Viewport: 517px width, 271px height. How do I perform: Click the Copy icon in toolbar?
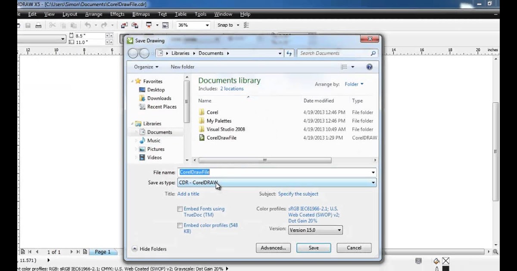63,25
